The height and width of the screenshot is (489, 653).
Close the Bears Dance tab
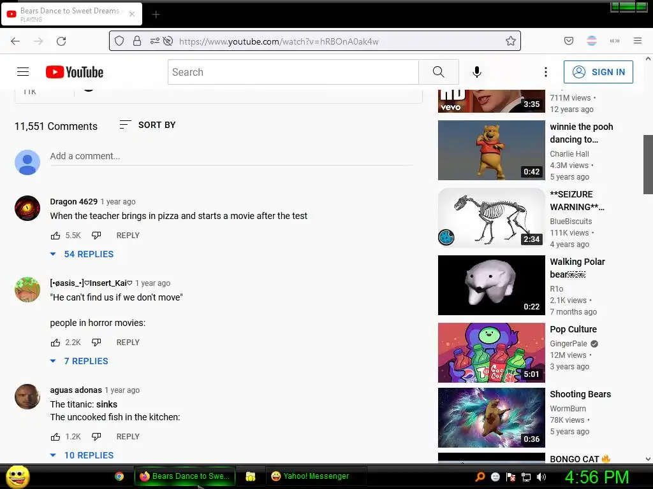click(132, 14)
